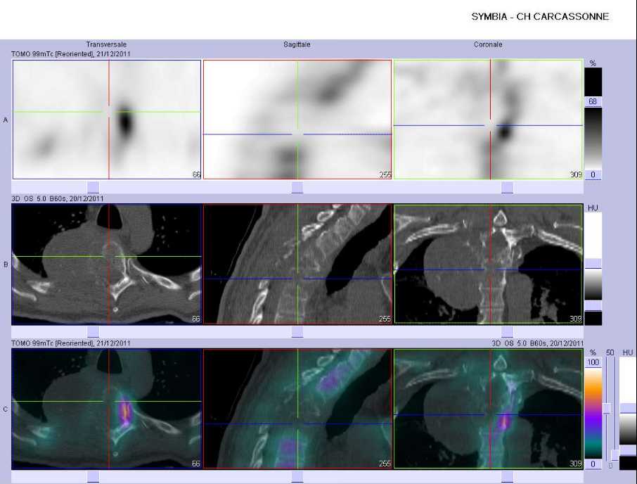Screen dimensions: 637x484
Task: Click the 'Sagittale' column heading
Action: tap(297, 44)
